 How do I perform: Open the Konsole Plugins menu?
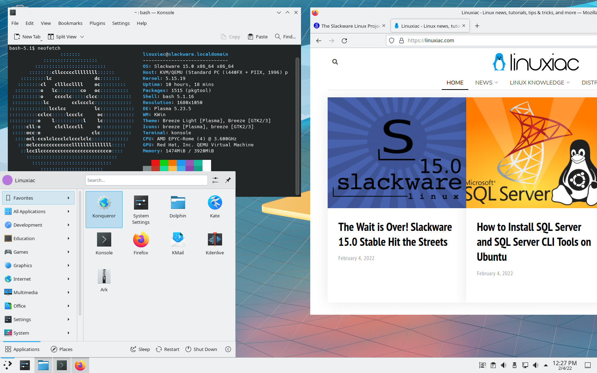97,23
